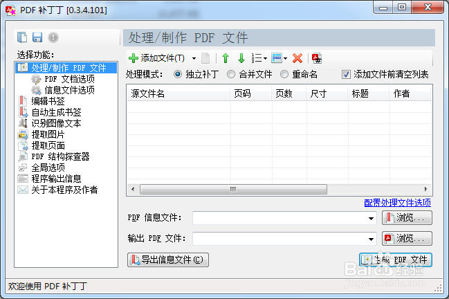Open PDF 文档选项 in the tree
This screenshot has height=299, width=449.
click(70, 79)
